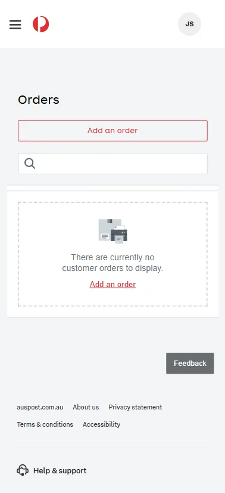Click the no customer orders message text
The height and width of the screenshot is (493, 225).
coord(112,263)
